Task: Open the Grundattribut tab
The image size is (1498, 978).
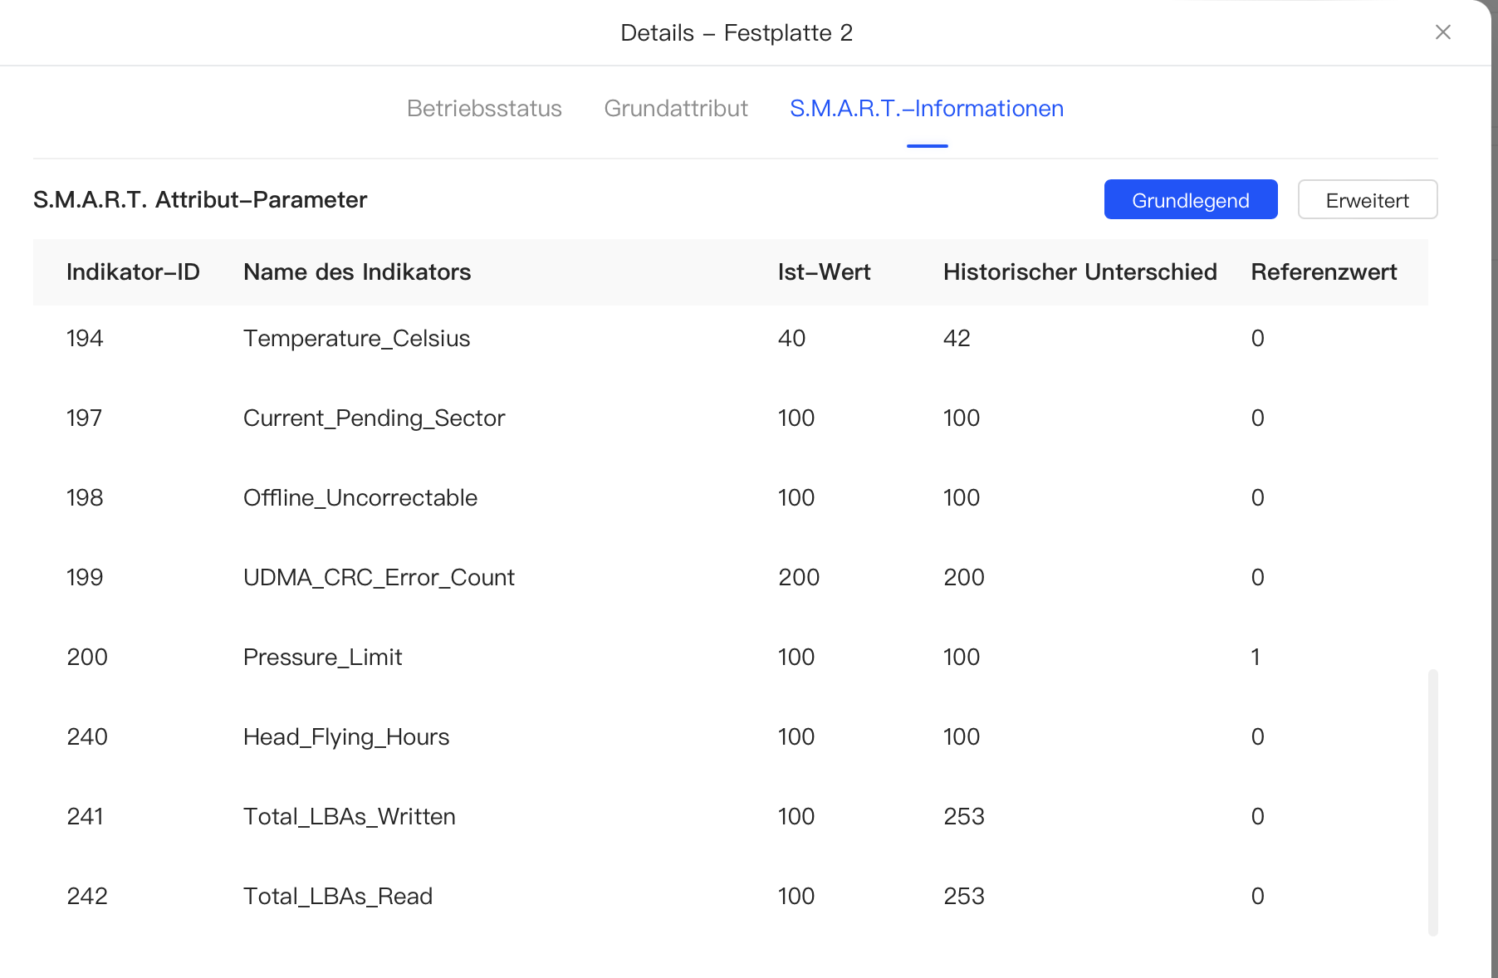Action: coord(676,109)
